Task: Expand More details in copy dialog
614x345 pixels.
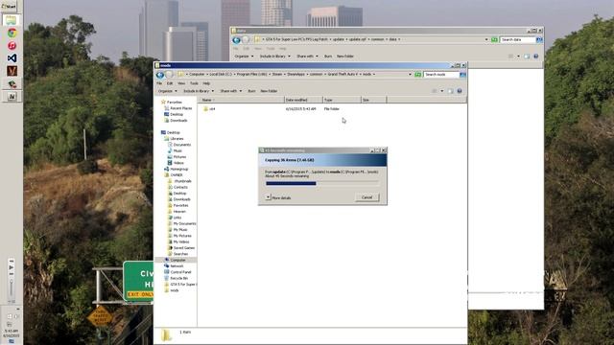Action: pyautogui.click(x=278, y=198)
